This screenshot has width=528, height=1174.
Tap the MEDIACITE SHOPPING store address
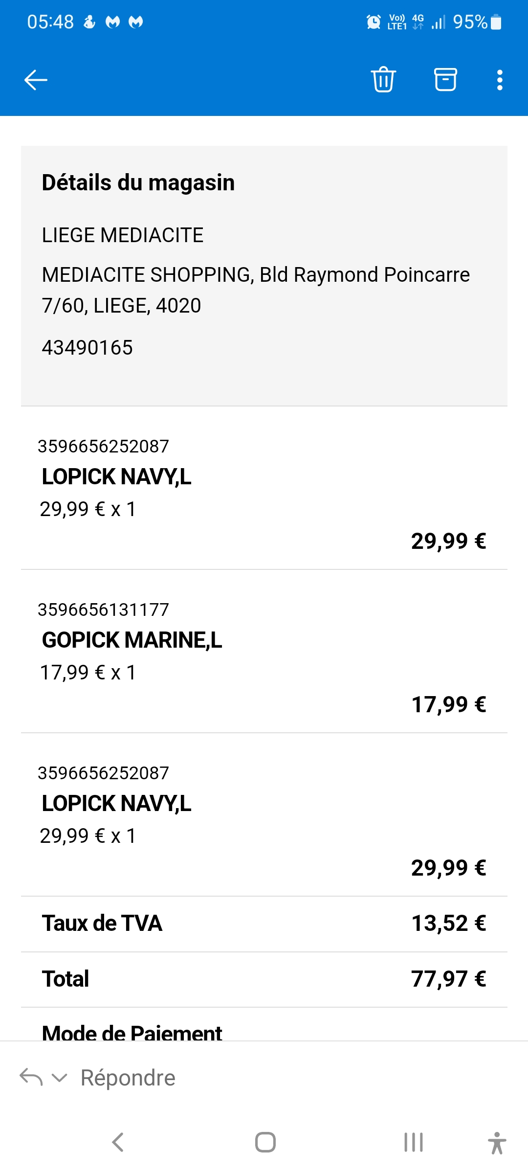pyautogui.click(x=256, y=290)
